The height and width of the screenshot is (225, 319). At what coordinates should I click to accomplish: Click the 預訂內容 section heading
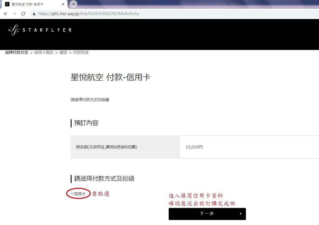86,123
